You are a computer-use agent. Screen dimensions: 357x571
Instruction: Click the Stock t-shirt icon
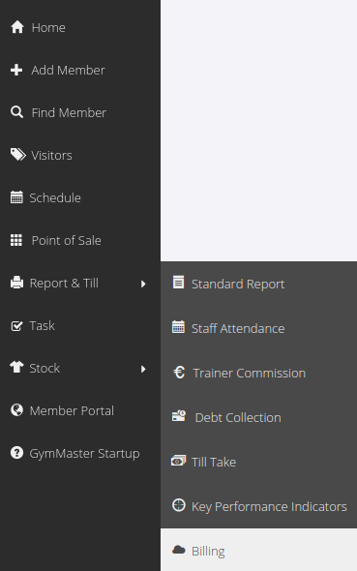click(x=16, y=367)
